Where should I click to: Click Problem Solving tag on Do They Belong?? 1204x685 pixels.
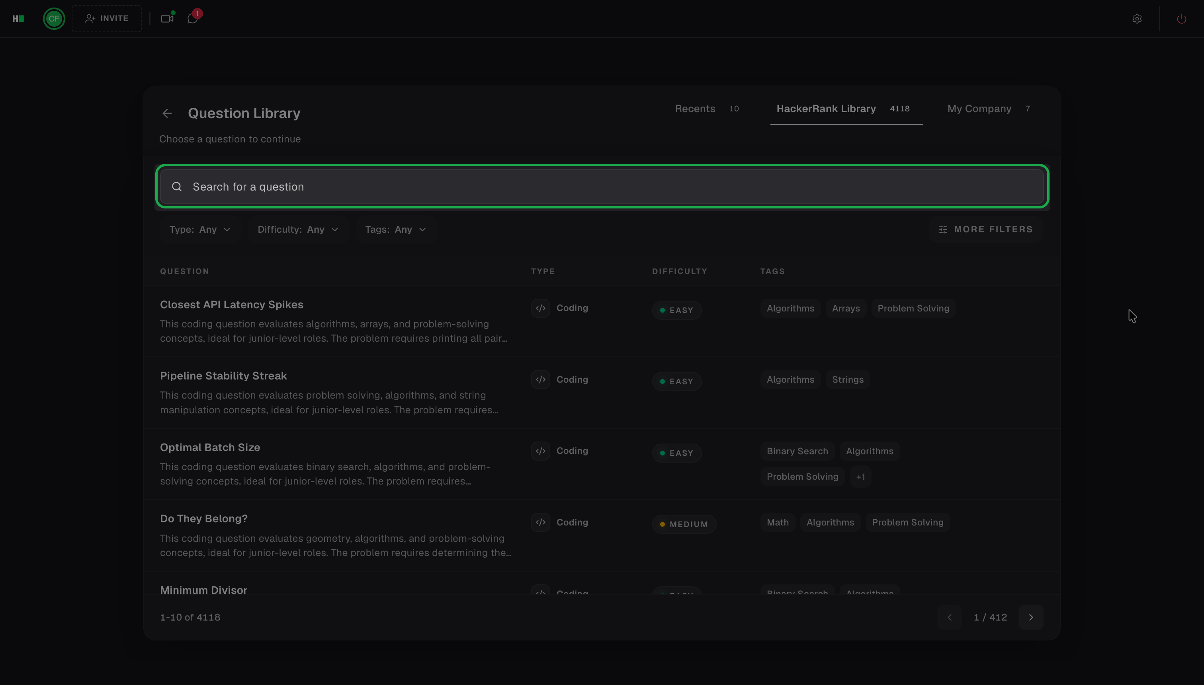point(907,523)
